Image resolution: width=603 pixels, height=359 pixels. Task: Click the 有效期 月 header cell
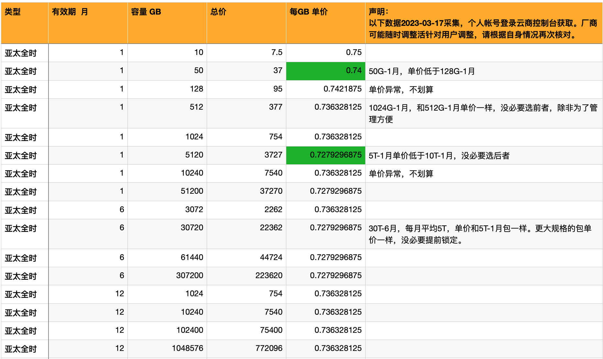pos(88,23)
